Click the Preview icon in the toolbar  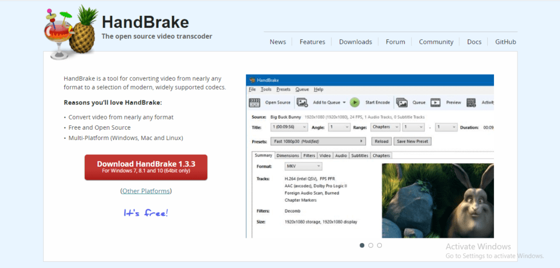pos(436,102)
